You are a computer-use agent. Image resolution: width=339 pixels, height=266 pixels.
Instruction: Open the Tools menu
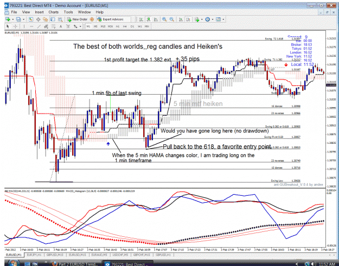(68, 12)
